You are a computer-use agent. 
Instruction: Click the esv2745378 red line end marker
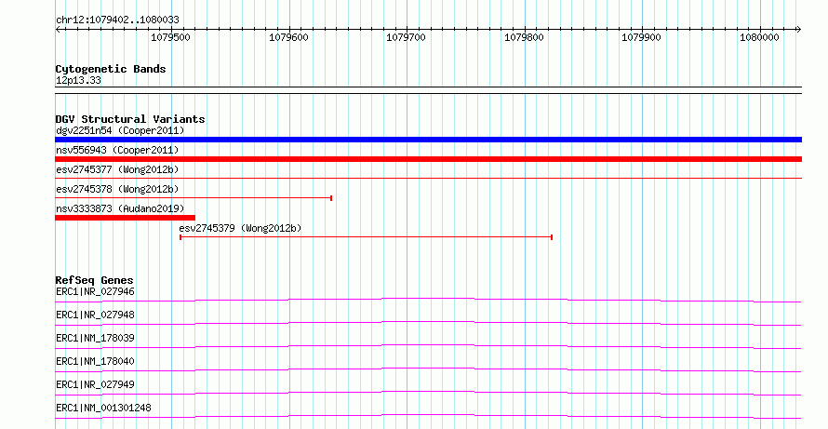point(331,198)
